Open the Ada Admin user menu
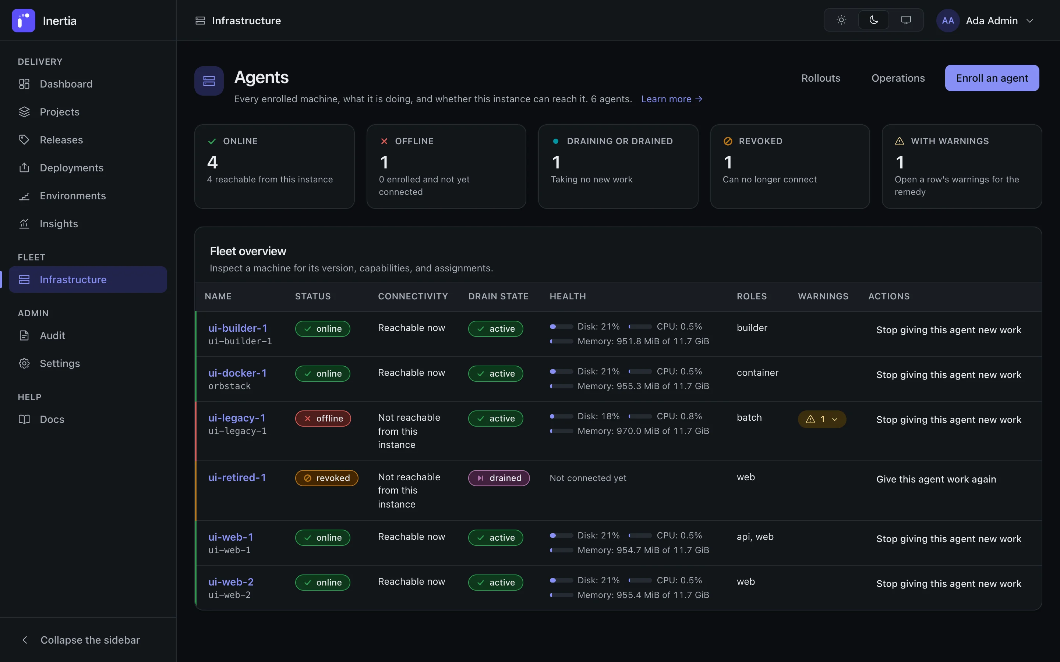Viewport: 1060px width, 662px height. tap(986, 21)
